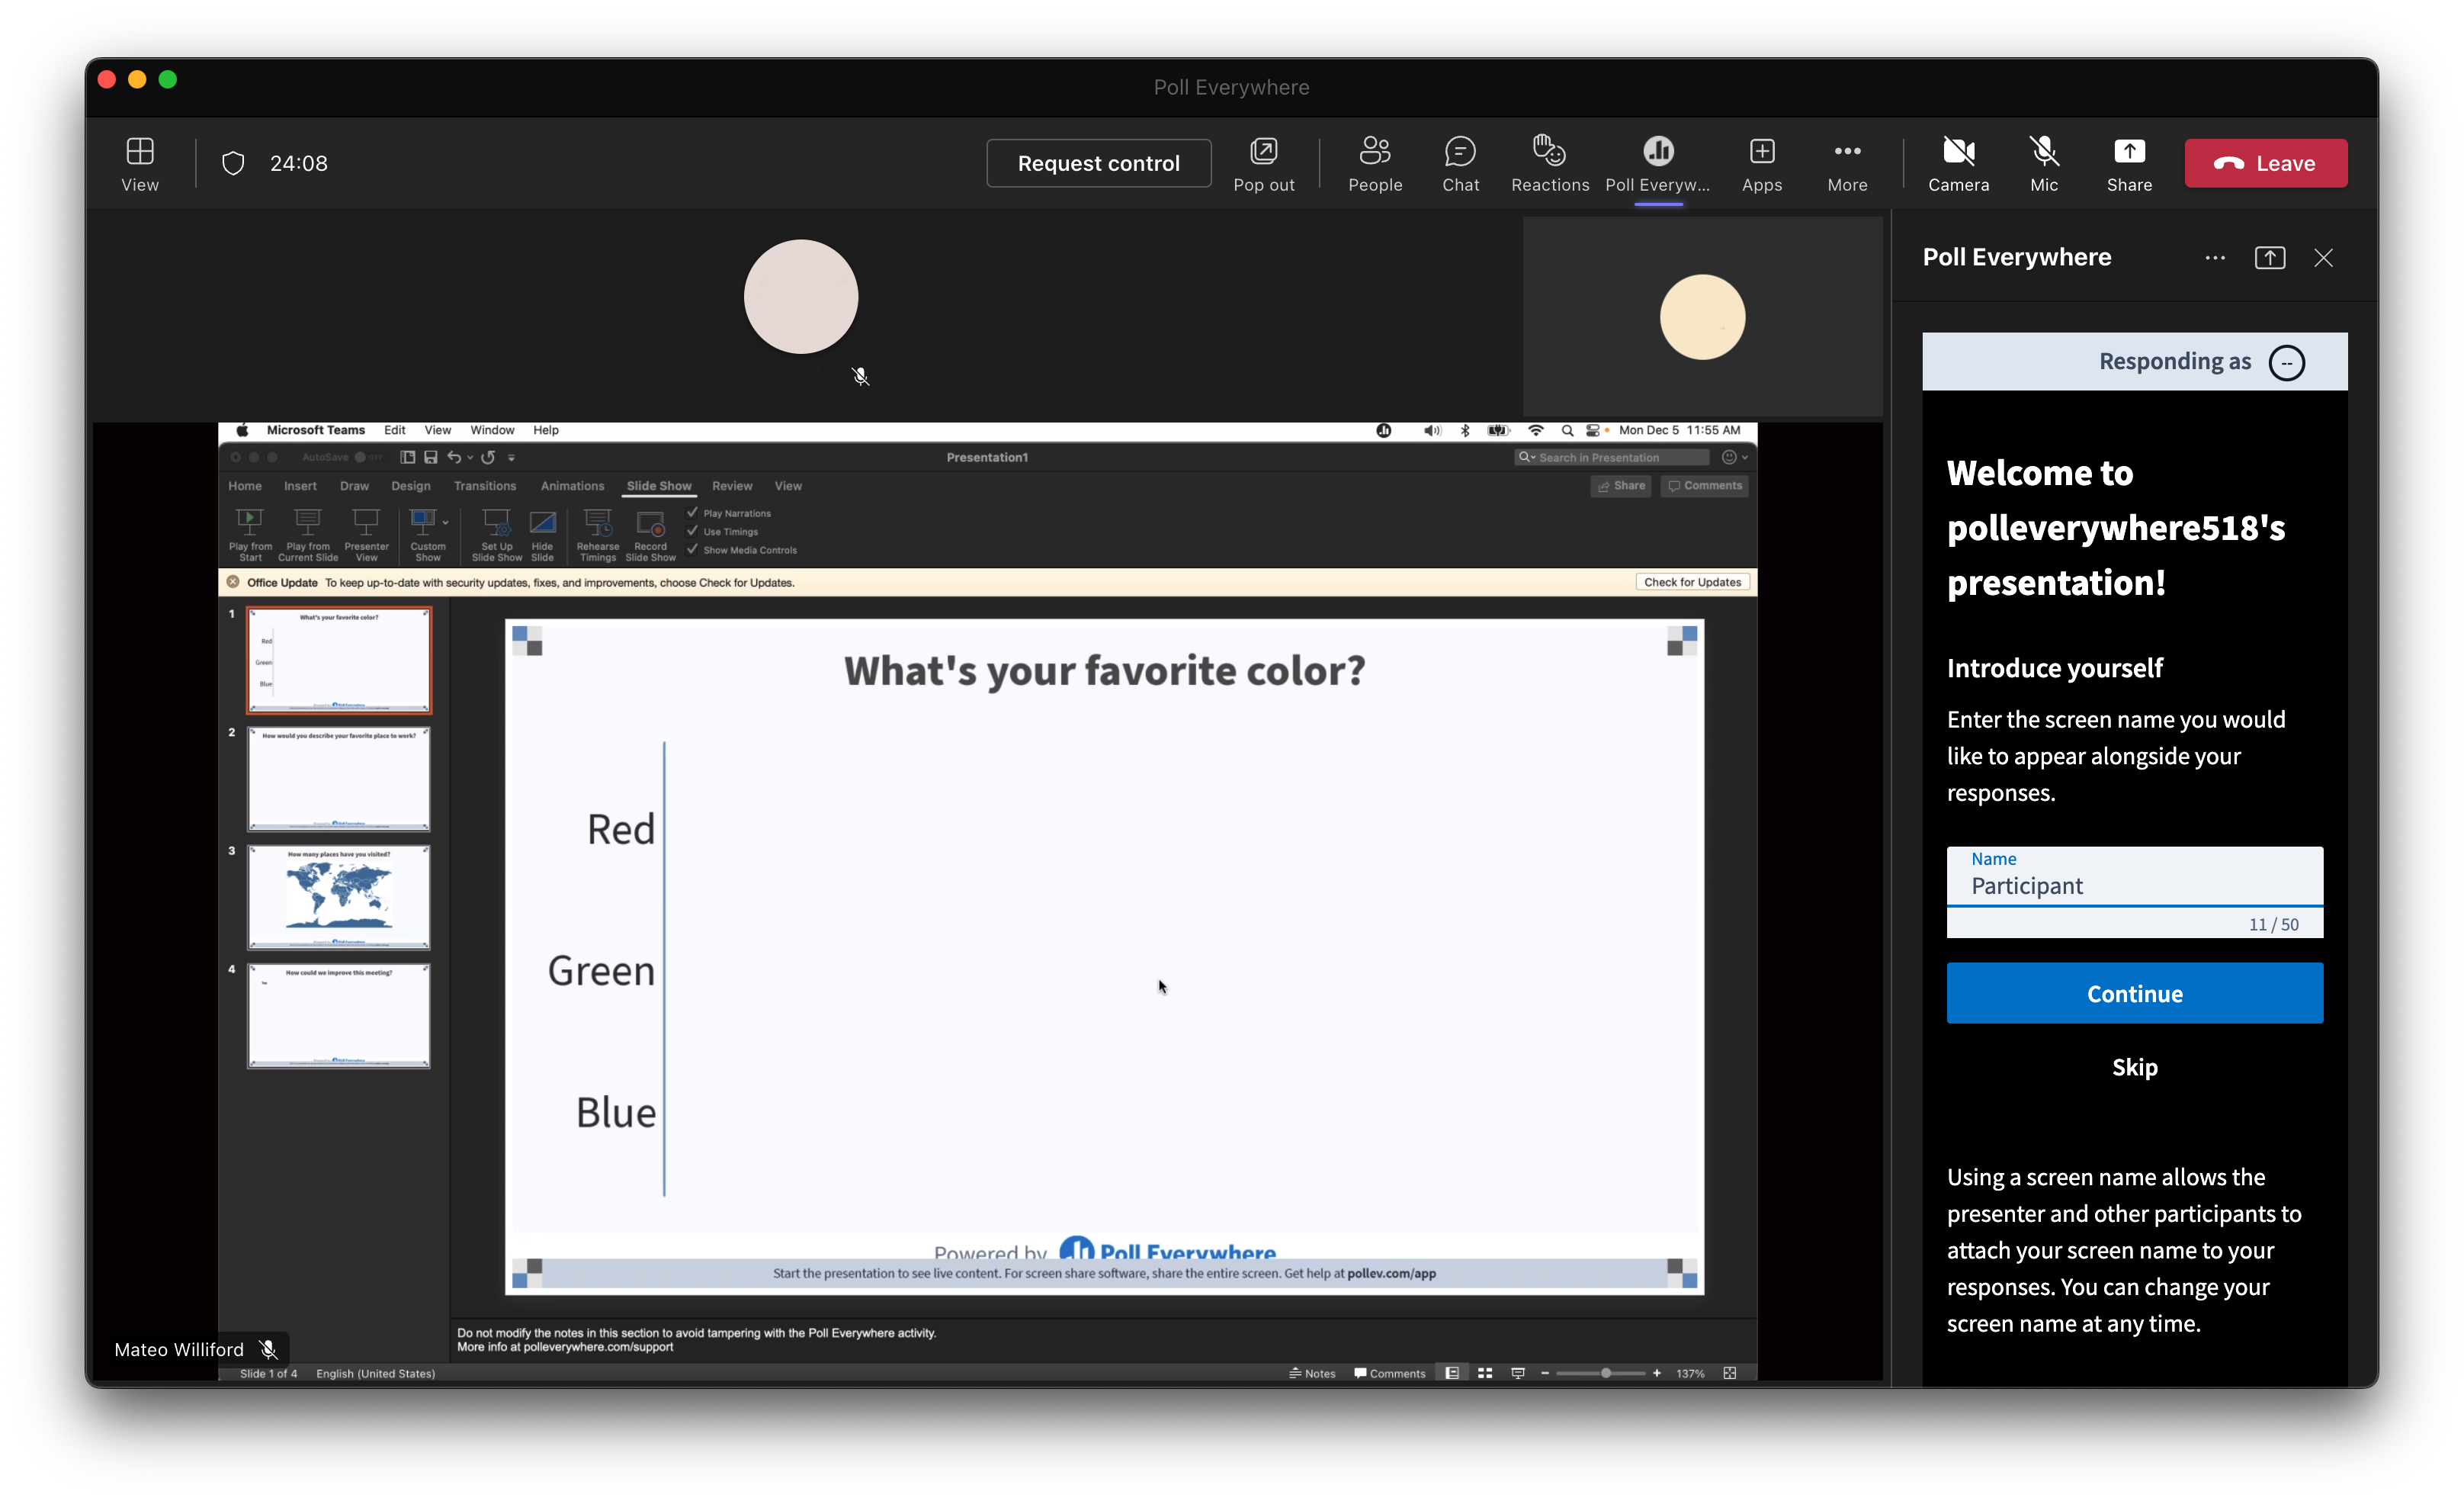Switch to the Design ribbon tab
The image size is (2464, 1501).
click(411, 485)
